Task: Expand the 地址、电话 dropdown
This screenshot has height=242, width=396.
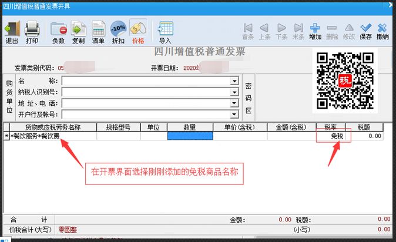Action: 234,103
